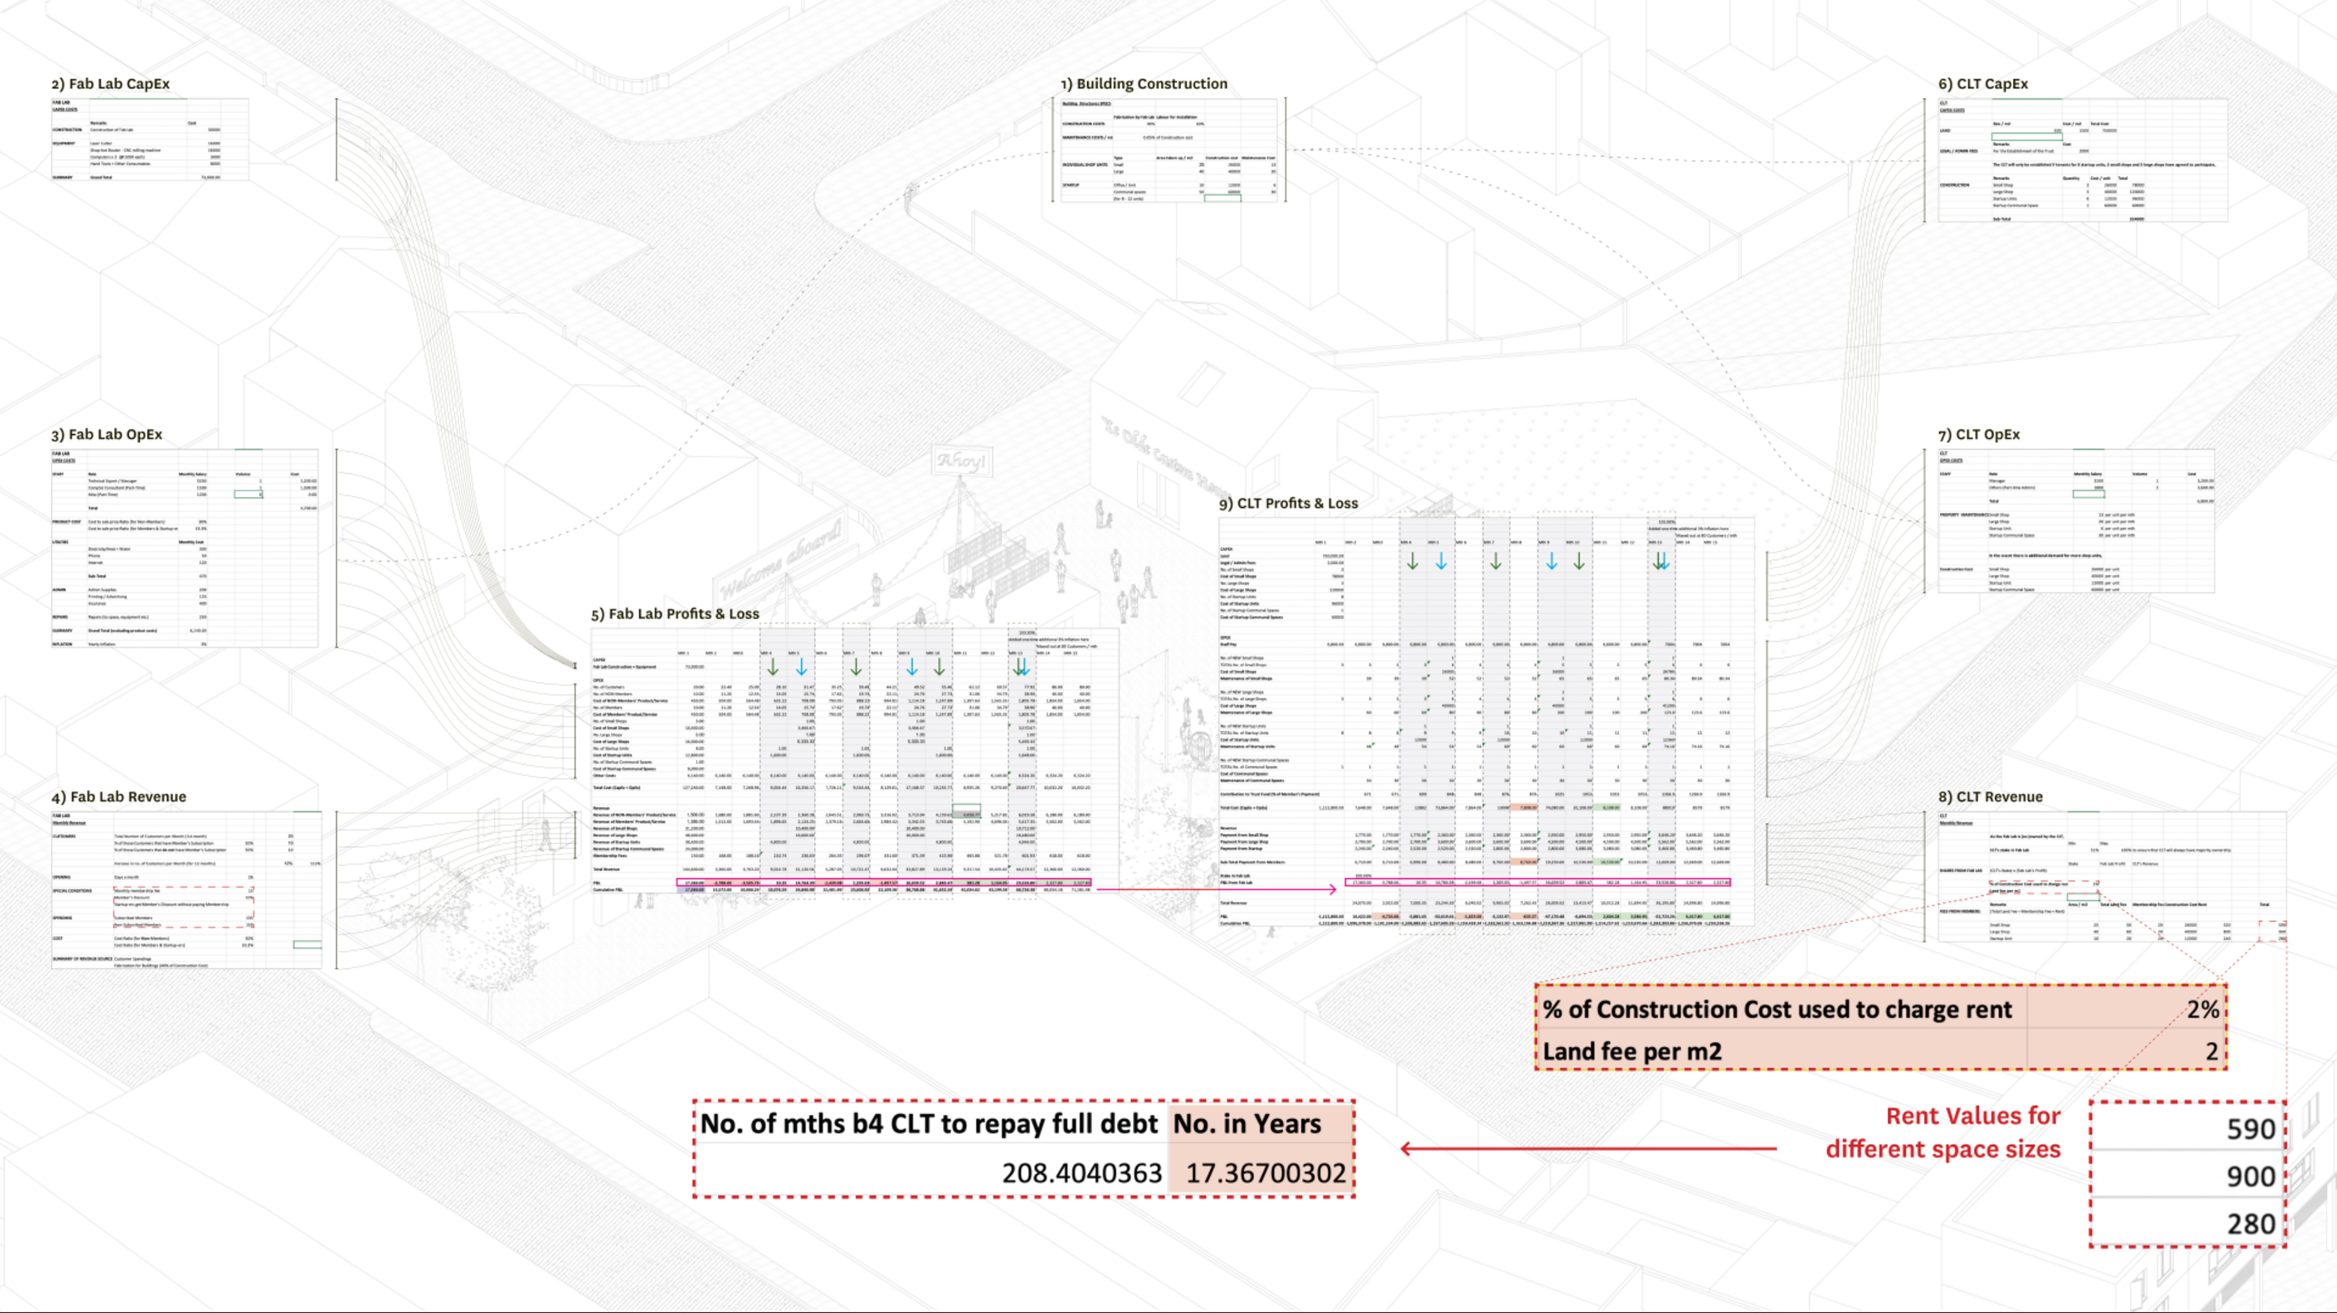The image size is (2337, 1313).
Task: Click first blue down arrow in CLT P&L
Action: tap(1441, 561)
